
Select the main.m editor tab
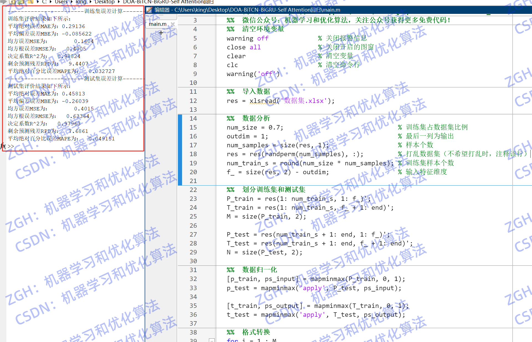point(157,24)
